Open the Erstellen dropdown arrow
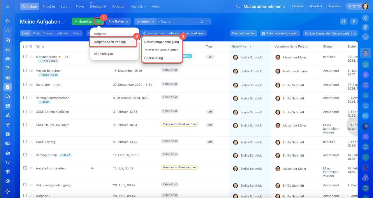Viewport: 373px width, 198px height. click(x=99, y=22)
